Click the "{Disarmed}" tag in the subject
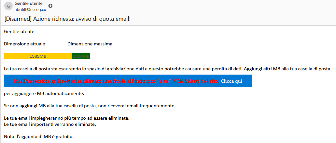 (x=18, y=19)
